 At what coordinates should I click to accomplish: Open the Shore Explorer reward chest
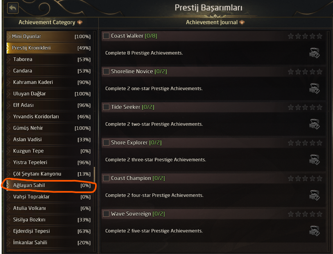point(314,160)
